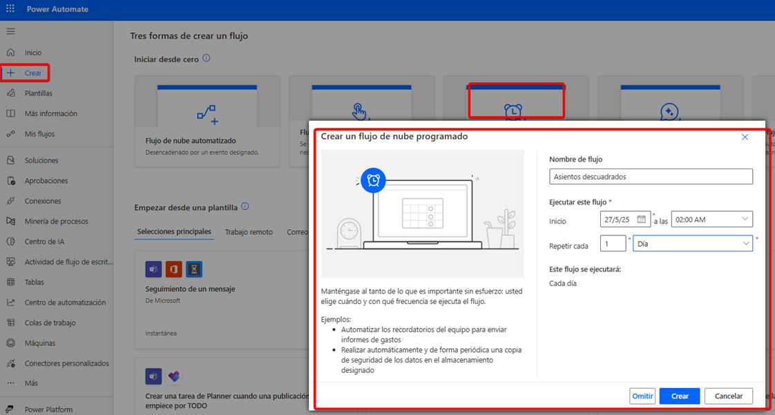Click the Plantillas icon in sidebar

tap(10, 93)
